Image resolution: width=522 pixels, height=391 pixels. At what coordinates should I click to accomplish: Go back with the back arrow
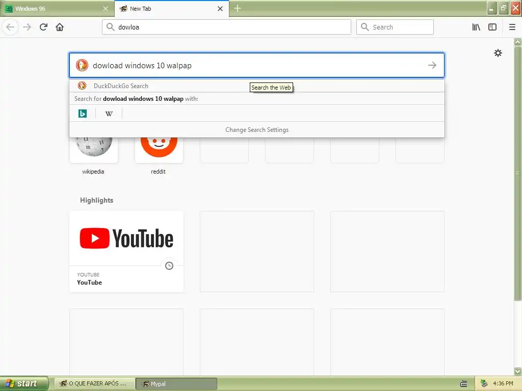[x=10, y=27]
